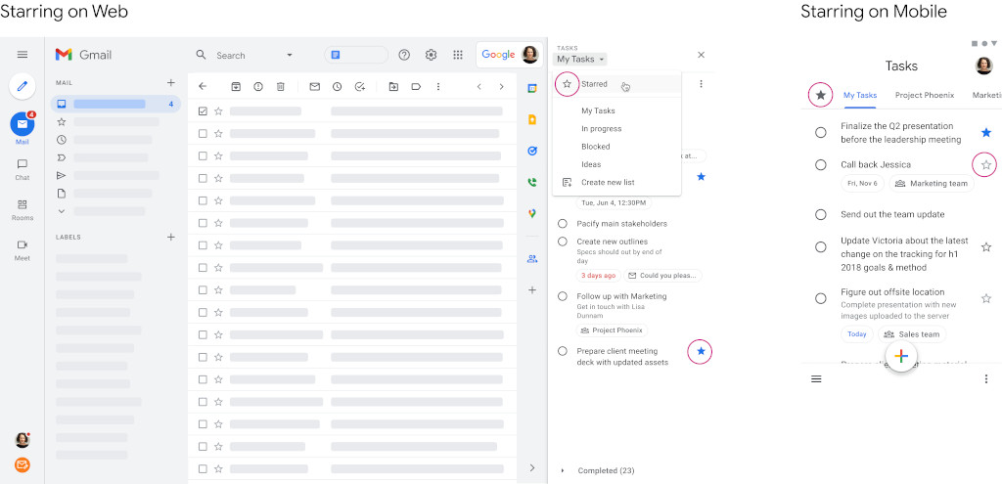Check the select-all checkbox in mail toolbar

pos(203,111)
